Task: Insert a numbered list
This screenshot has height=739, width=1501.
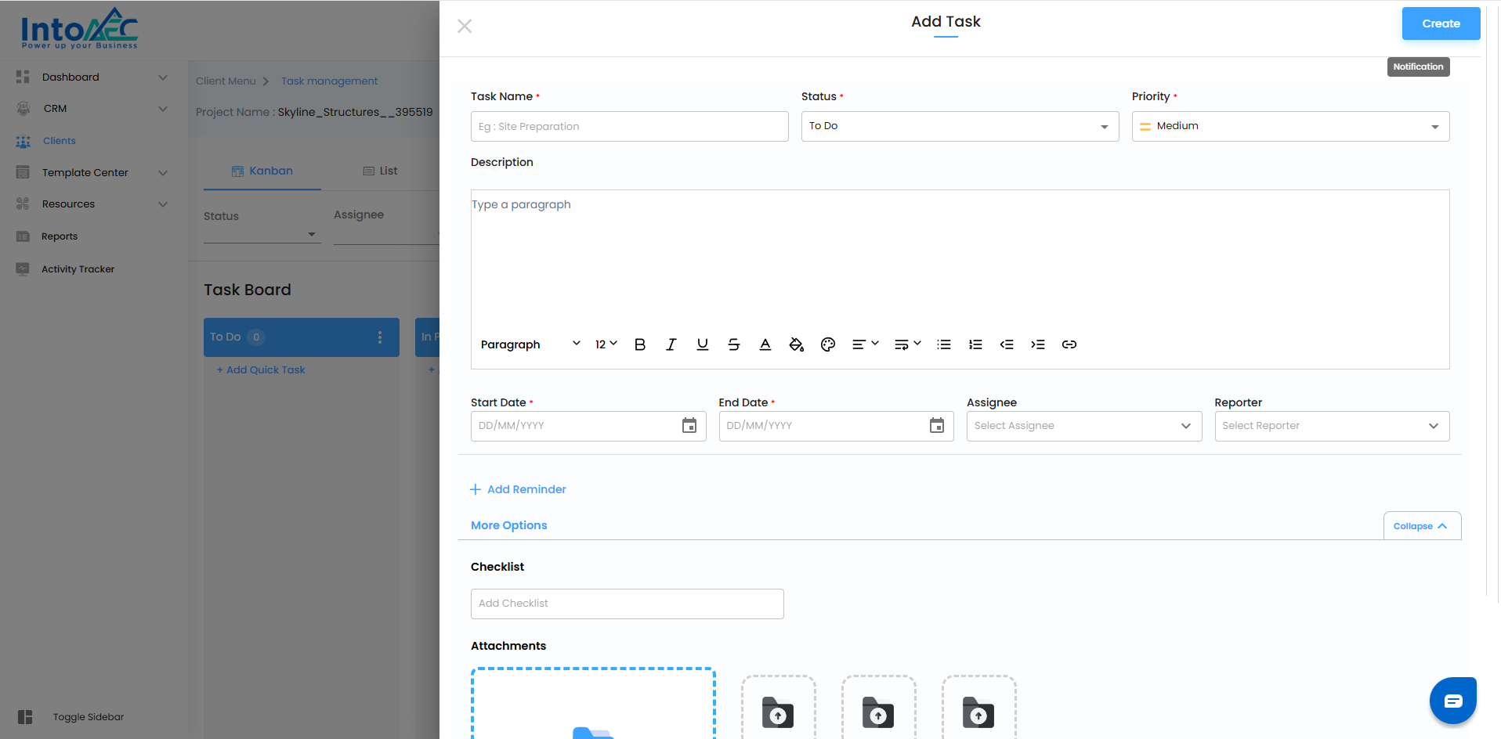Action: click(975, 344)
